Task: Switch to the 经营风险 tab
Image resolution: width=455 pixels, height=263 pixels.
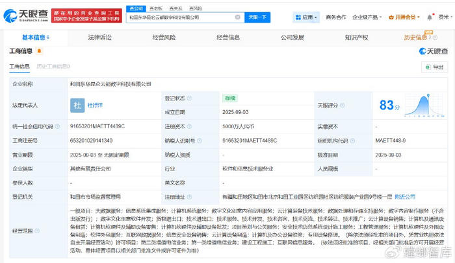Action: 164,38
